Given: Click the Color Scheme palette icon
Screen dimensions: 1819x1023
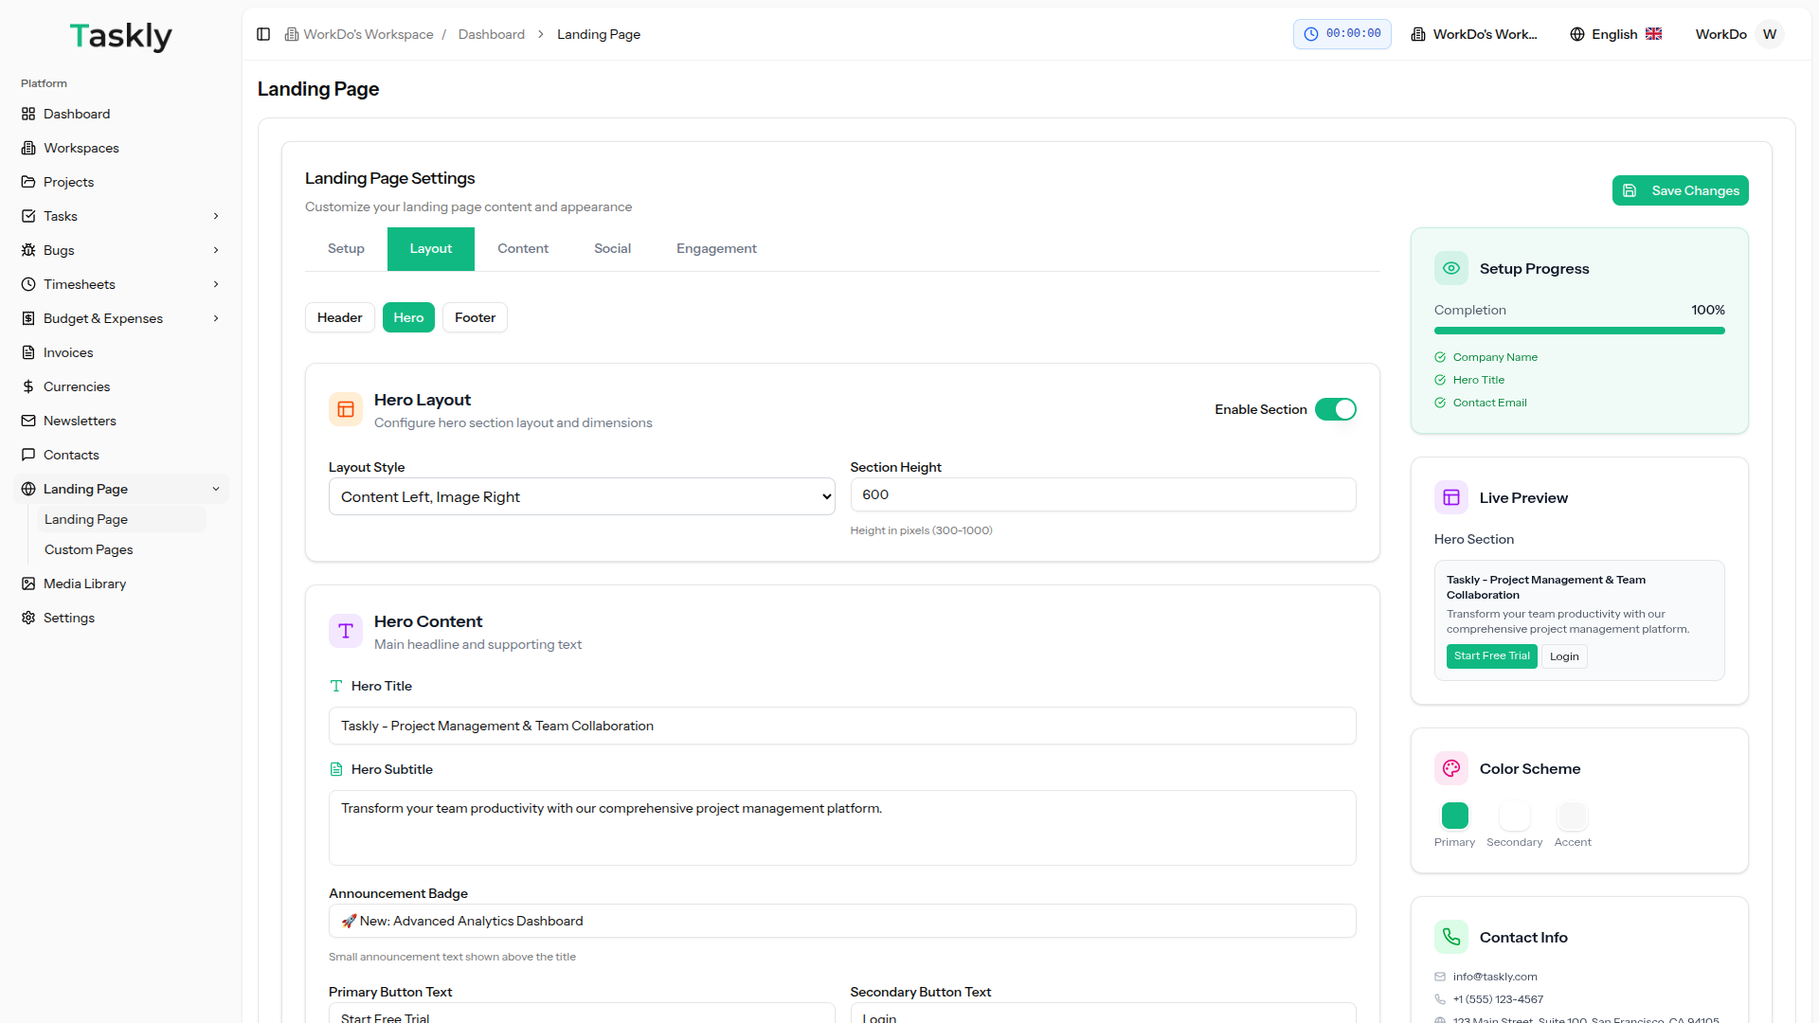Looking at the screenshot, I should [x=1450, y=768].
